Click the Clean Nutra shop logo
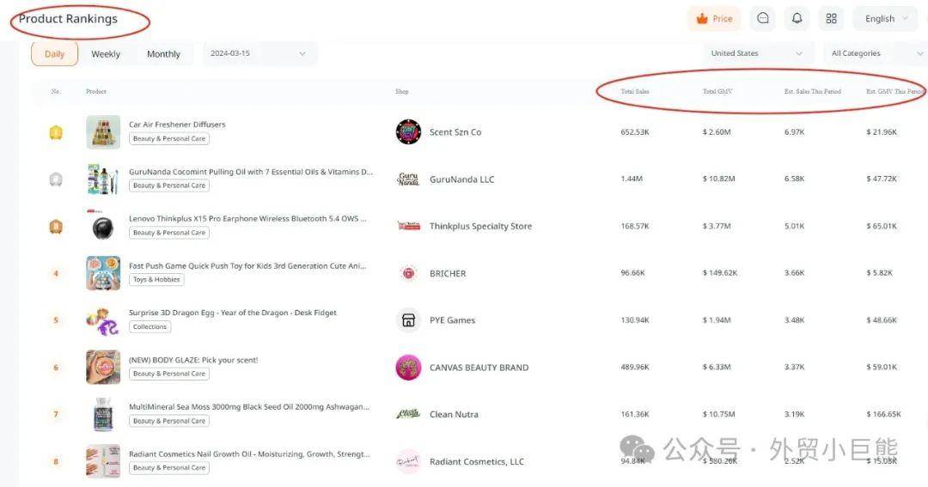928x487 pixels. (408, 414)
